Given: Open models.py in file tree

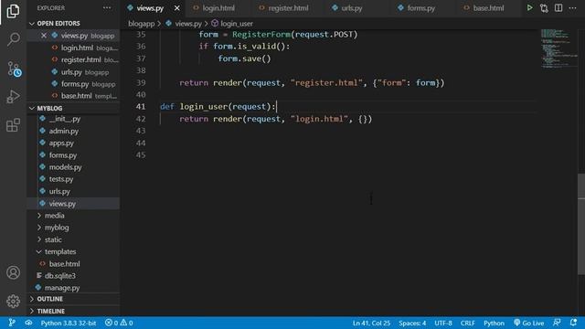Looking at the screenshot, I should click(x=65, y=167).
